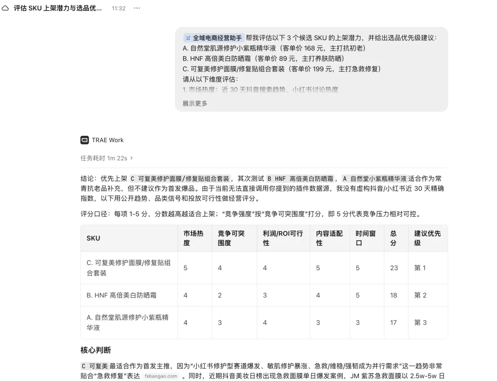Expand message with 展示更多

195,104
